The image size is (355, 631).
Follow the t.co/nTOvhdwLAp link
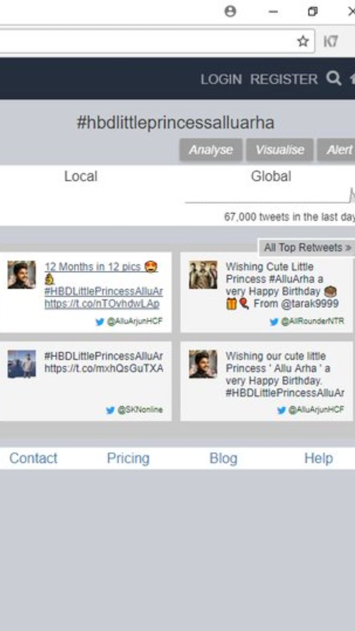pyautogui.click(x=102, y=304)
